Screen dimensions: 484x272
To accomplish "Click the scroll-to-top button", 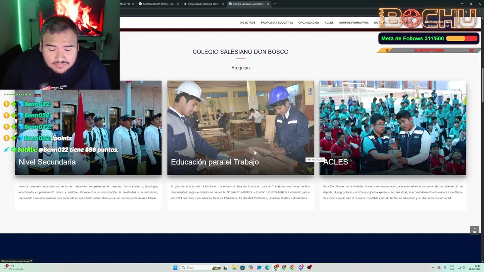I will tap(475, 230).
